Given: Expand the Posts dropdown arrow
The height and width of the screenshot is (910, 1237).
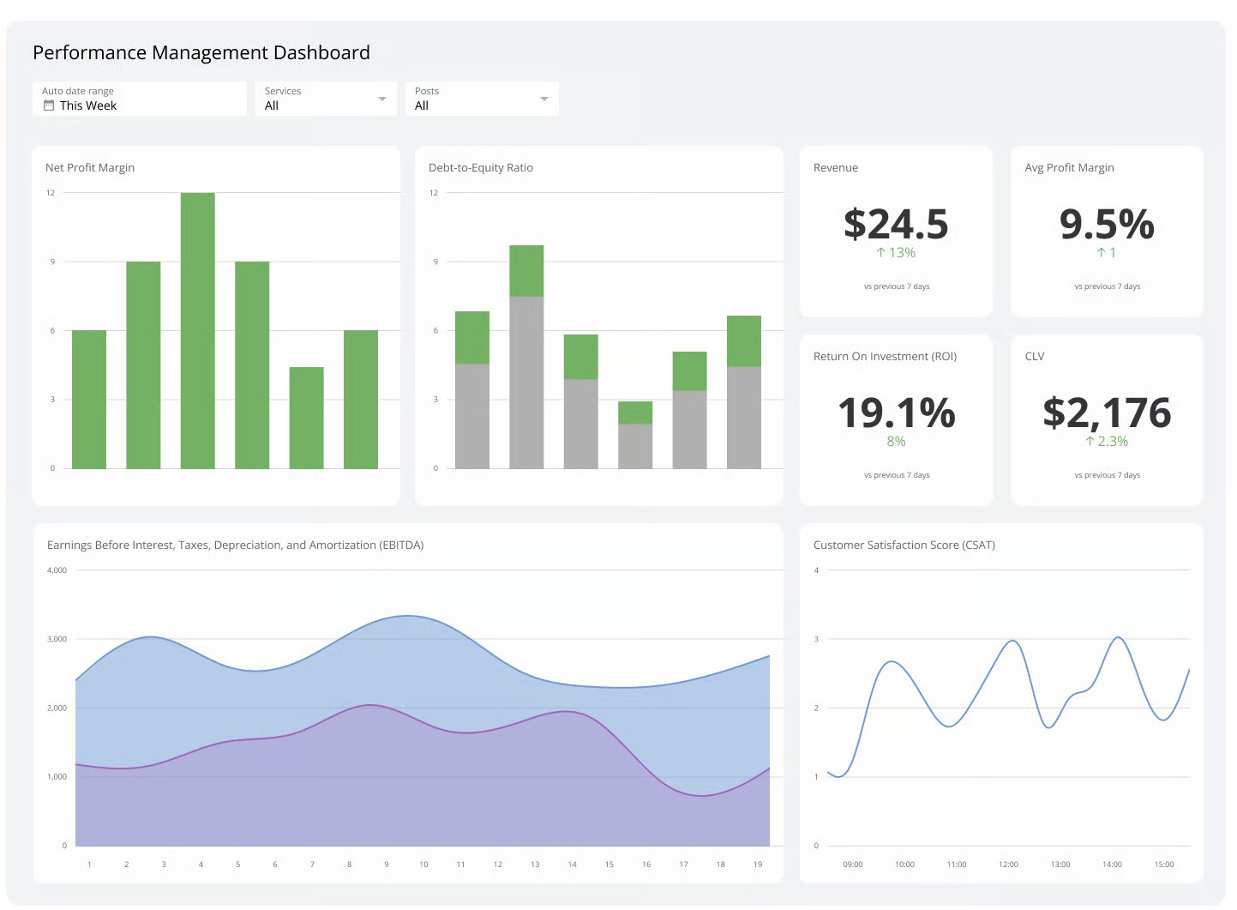Looking at the screenshot, I should tap(543, 99).
